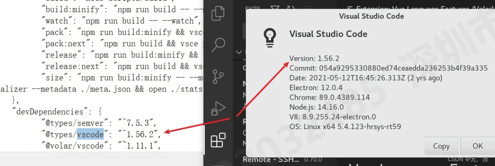Open the Explorer view in activity bar
This screenshot has width=495, height=166.
click(218, 13)
